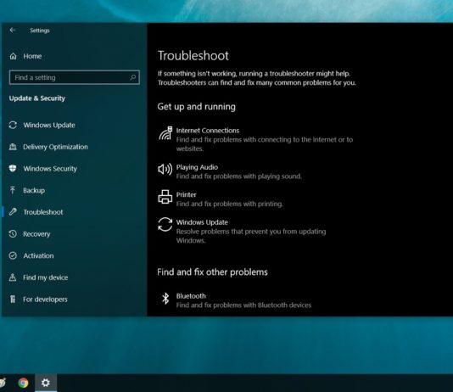
Task: Click the back arrow in Settings
Action: tap(13, 30)
